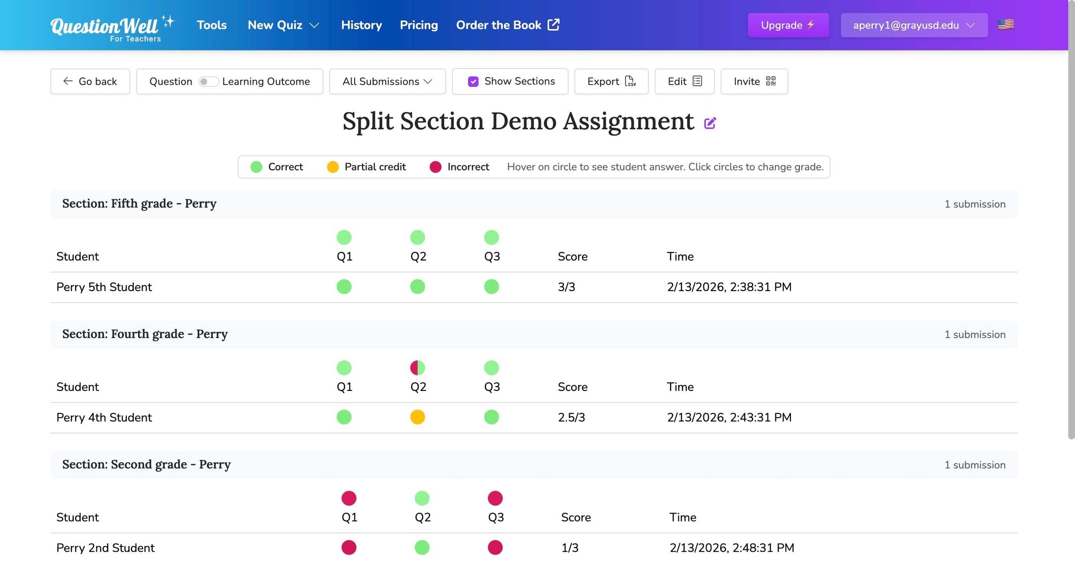Click Perry 2nd Student's Q3 incorrect circle

click(495, 547)
